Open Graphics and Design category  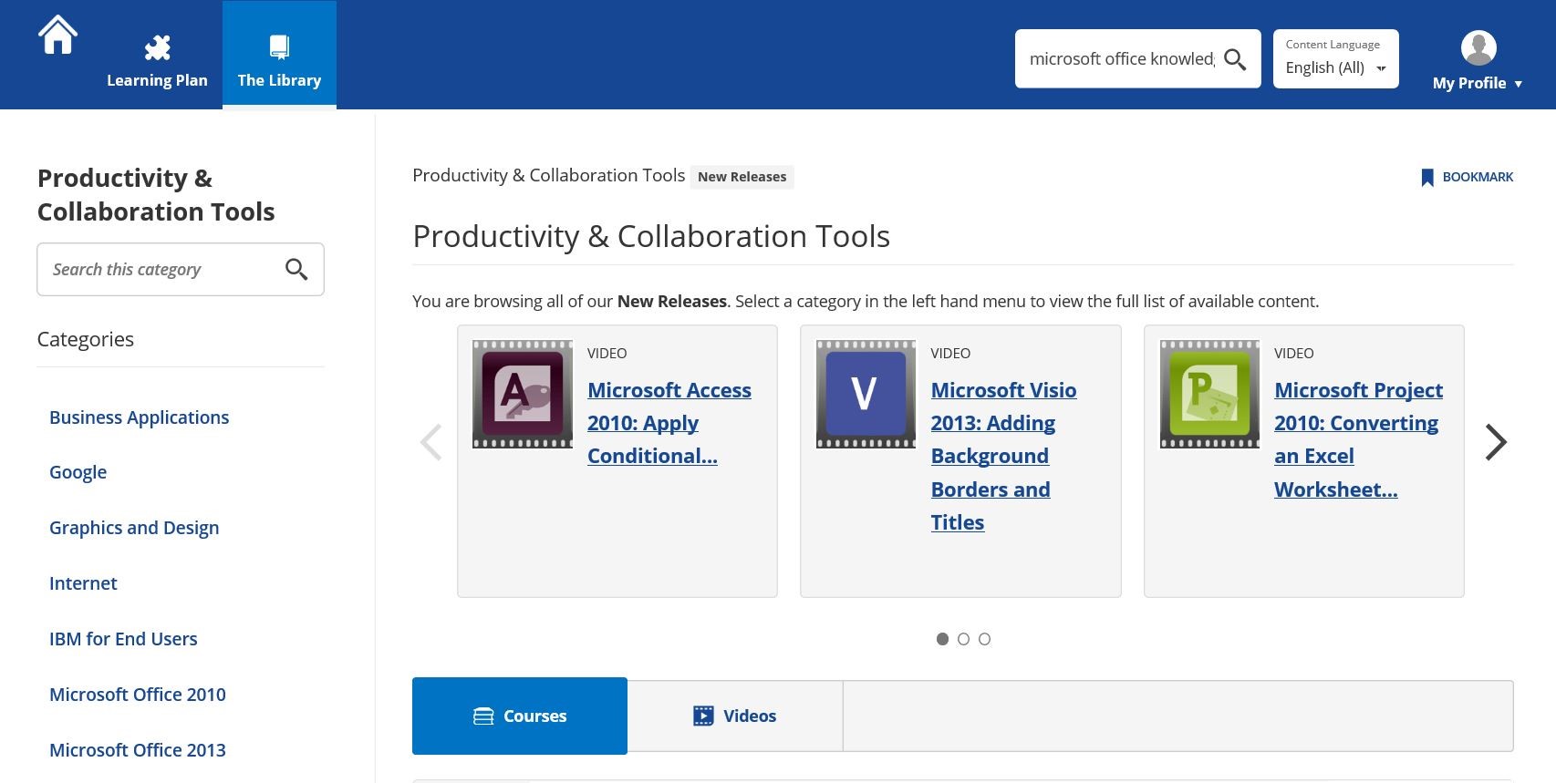pos(134,528)
